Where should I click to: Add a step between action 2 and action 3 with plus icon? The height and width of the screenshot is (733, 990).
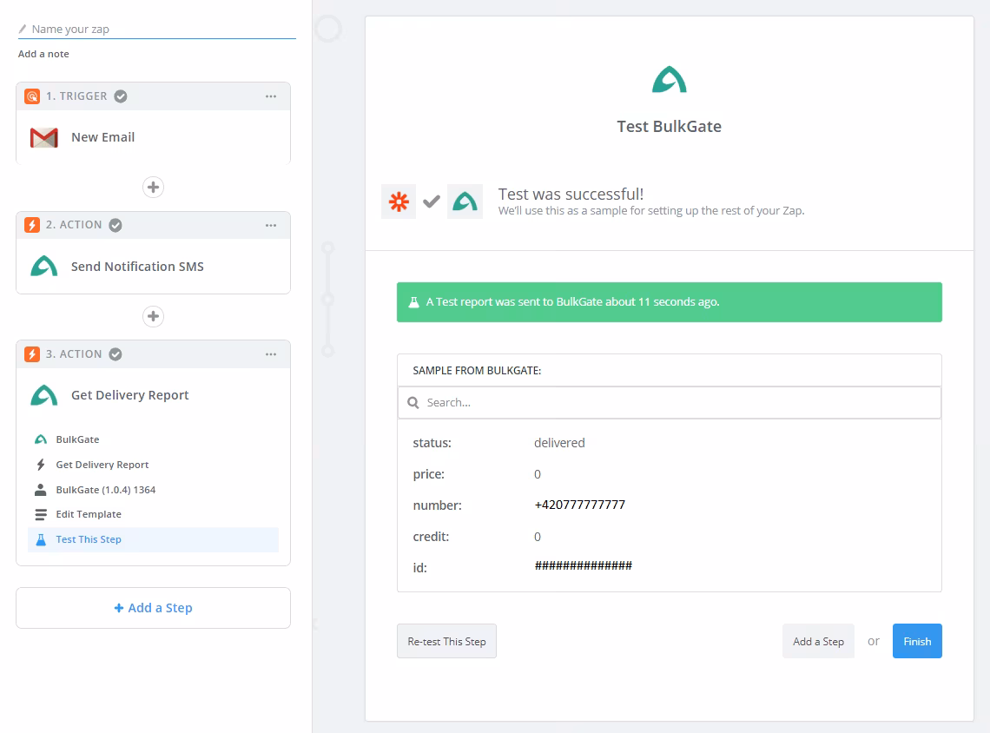tap(153, 316)
